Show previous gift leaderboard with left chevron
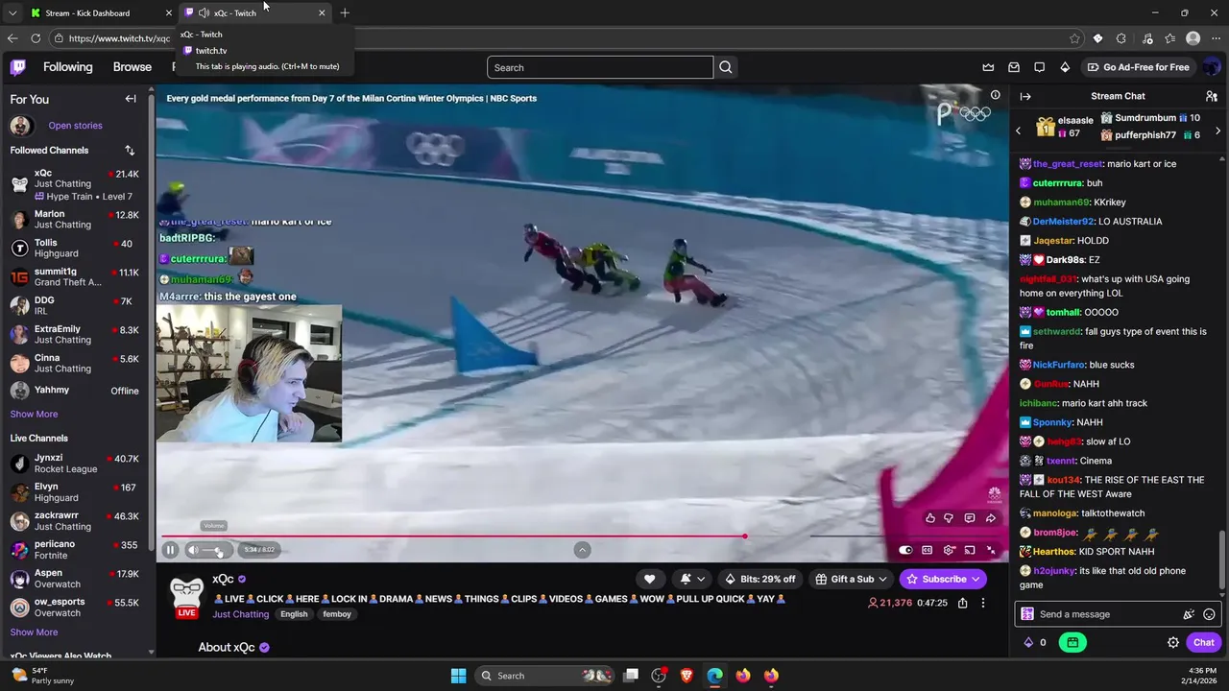This screenshot has height=691, width=1229. pos(1019,131)
